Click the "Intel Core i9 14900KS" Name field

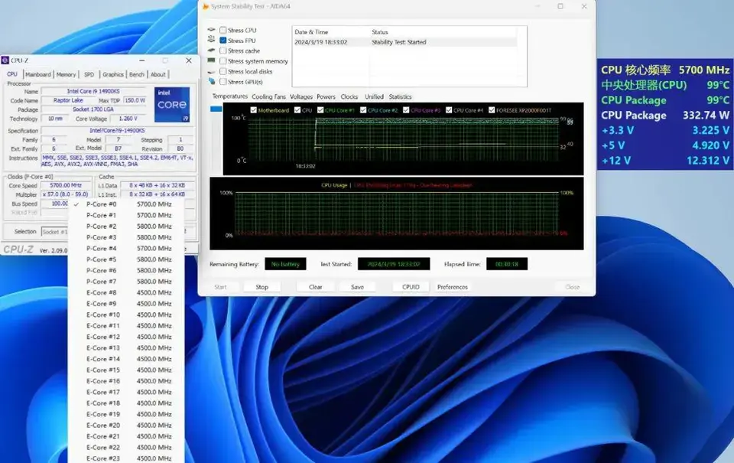click(x=93, y=91)
